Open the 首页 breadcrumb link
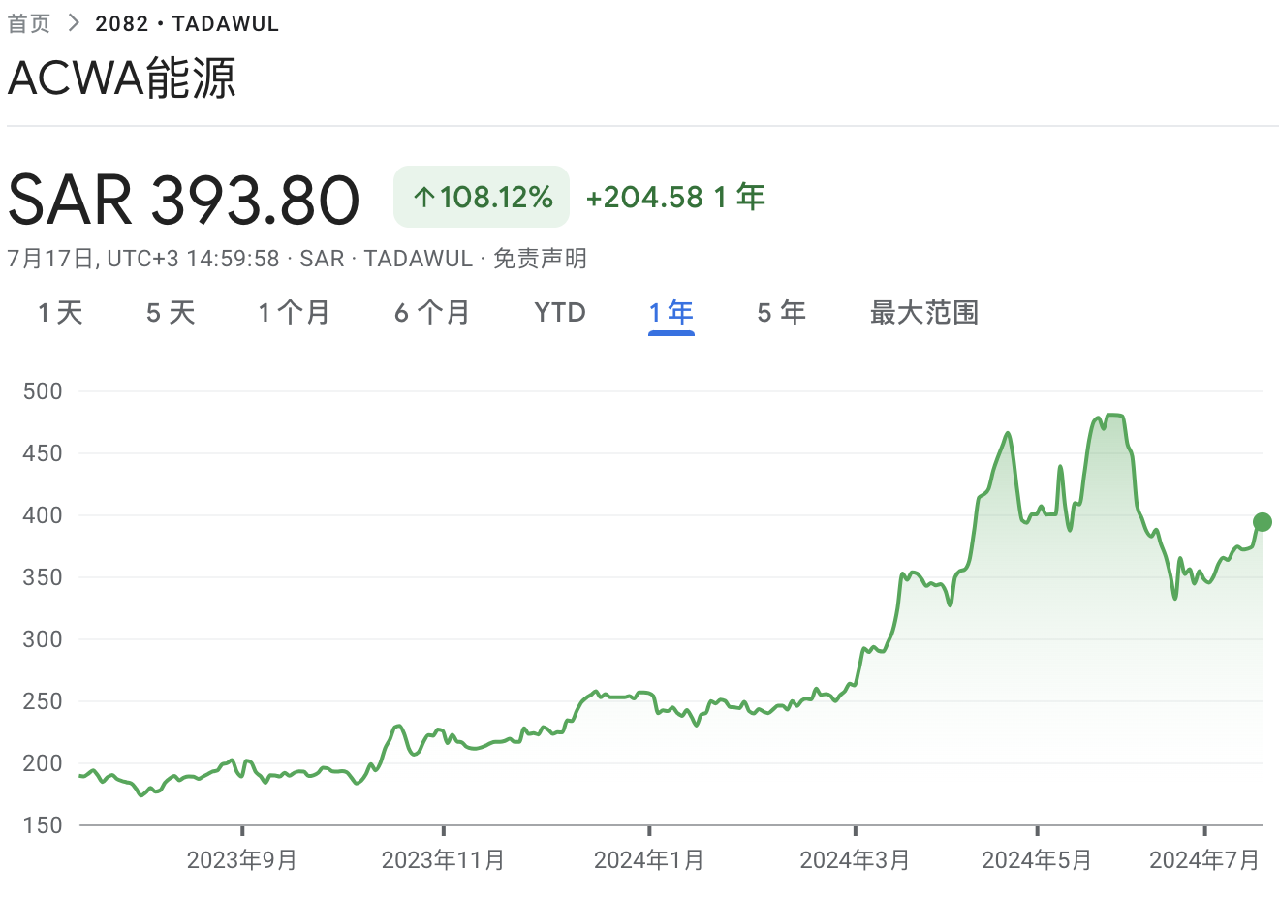Screen dimensions: 1279x899 29,23
